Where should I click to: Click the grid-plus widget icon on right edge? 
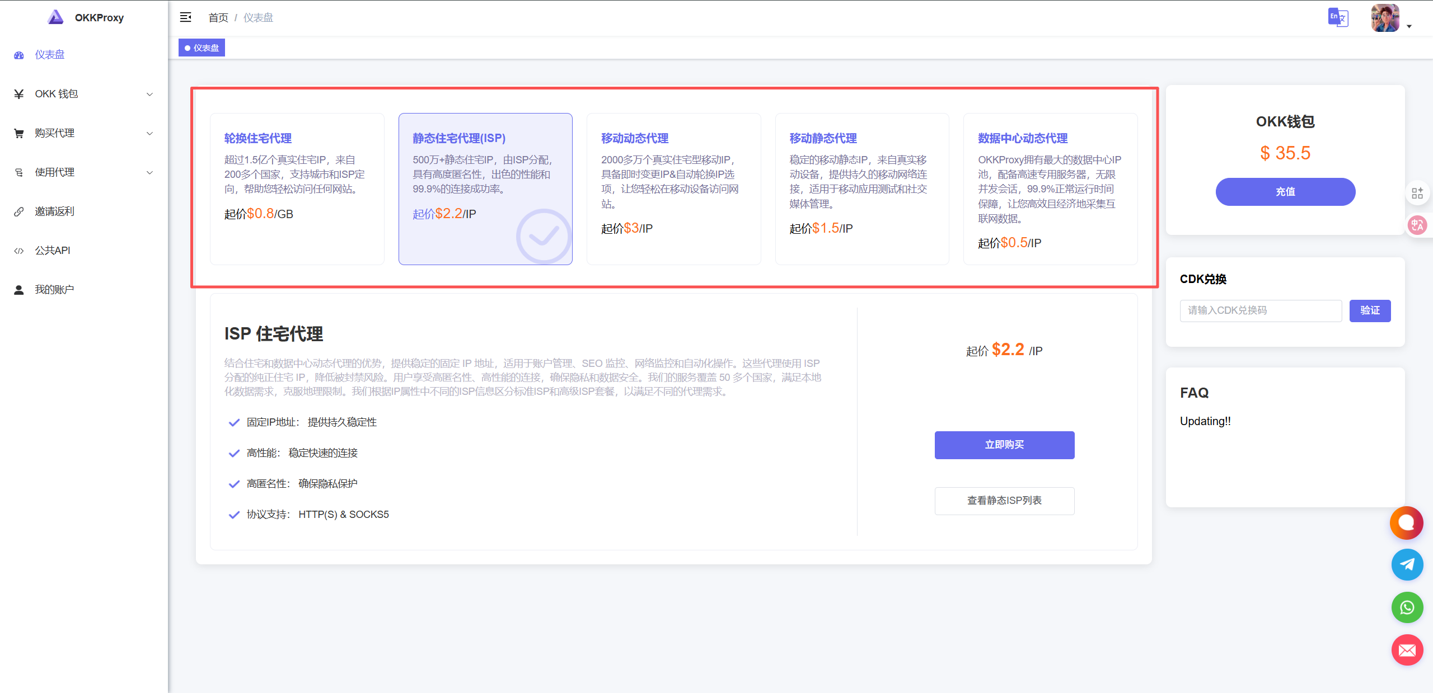click(x=1417, y=193)
